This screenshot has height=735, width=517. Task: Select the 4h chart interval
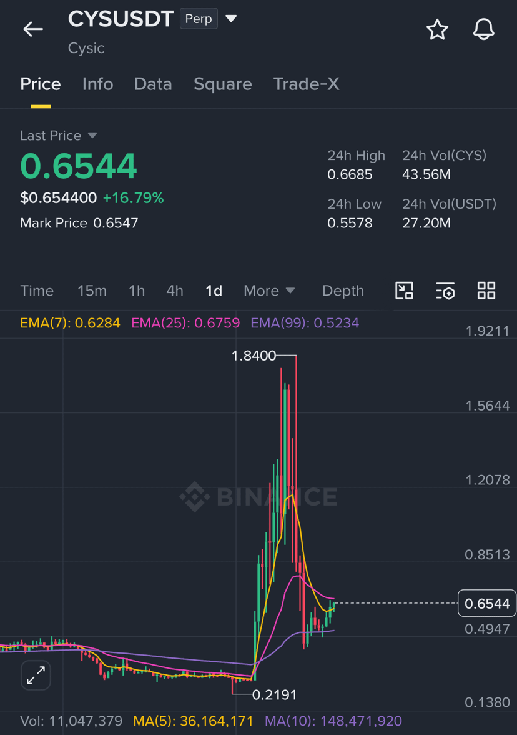[175, 291]
